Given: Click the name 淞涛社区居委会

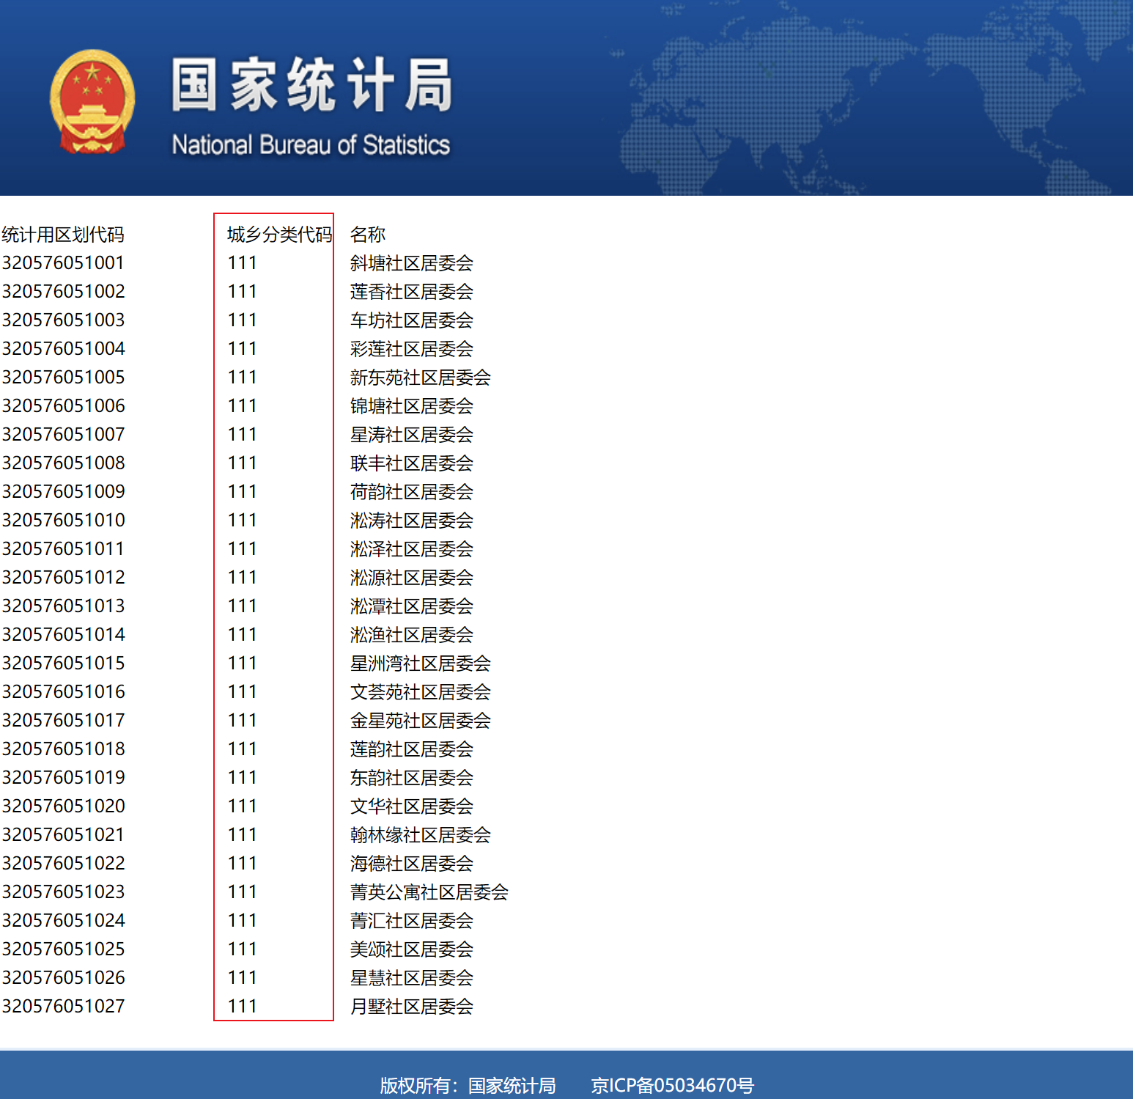Looking at the screenshot, I should (412, 521).
